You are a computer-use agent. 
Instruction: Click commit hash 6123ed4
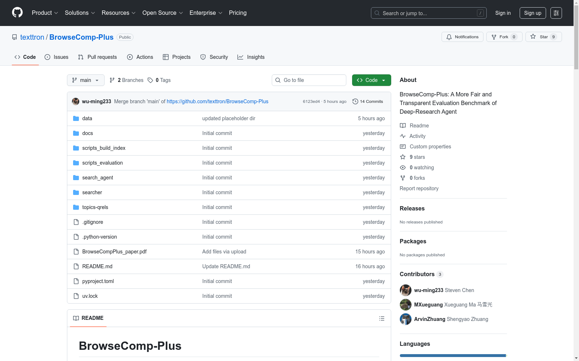(311, 101)
